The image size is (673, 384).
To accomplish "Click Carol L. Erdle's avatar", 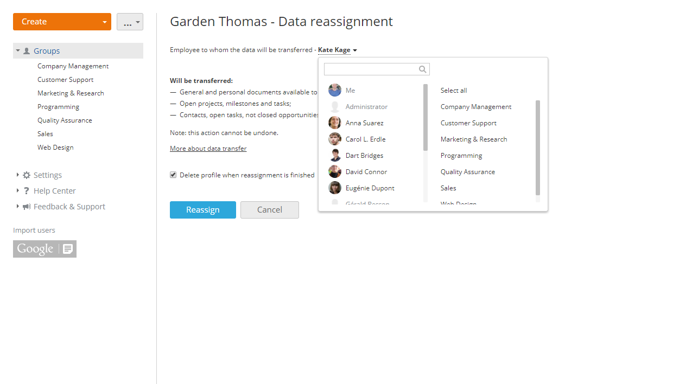I will (335, 139).
